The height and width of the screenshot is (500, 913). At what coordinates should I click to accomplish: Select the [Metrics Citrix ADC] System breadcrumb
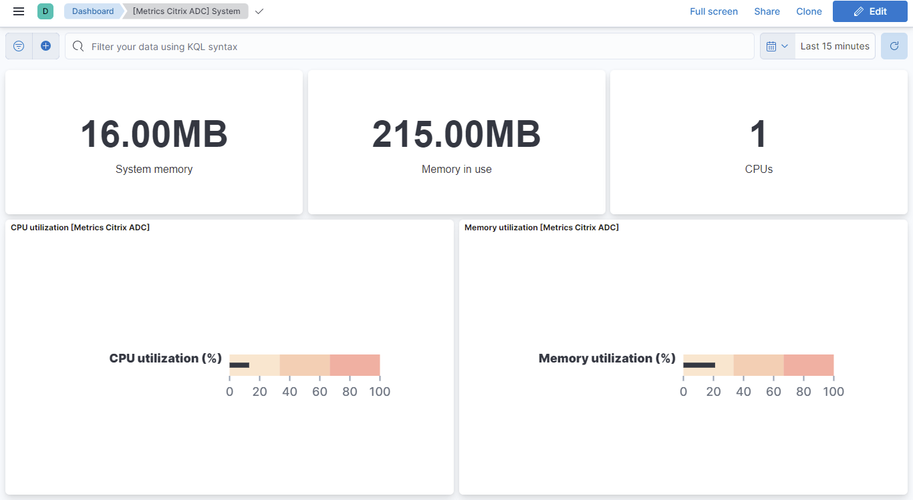186,11
